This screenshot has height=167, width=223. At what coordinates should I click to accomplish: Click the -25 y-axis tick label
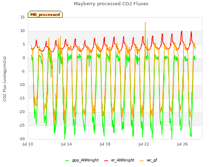[22, 125]
